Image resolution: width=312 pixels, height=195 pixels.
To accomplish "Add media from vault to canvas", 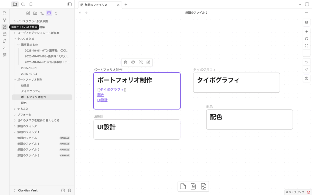I will [204, 186].
